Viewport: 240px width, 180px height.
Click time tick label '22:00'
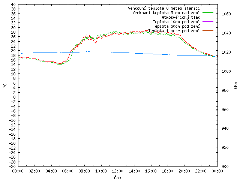coord(201,171)
